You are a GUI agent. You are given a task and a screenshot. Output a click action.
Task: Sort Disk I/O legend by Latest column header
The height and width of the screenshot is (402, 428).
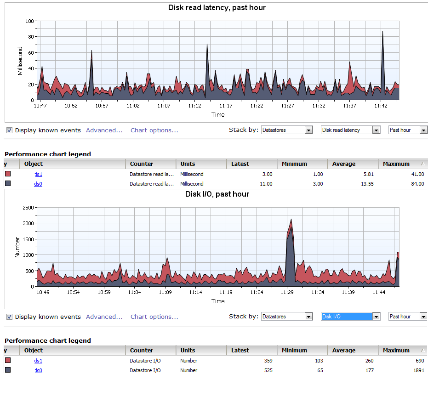coord(240,351)
